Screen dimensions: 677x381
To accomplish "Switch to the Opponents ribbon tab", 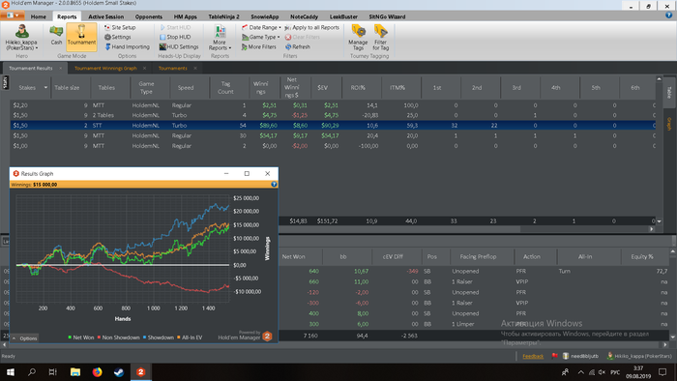I will pos(149,16).
